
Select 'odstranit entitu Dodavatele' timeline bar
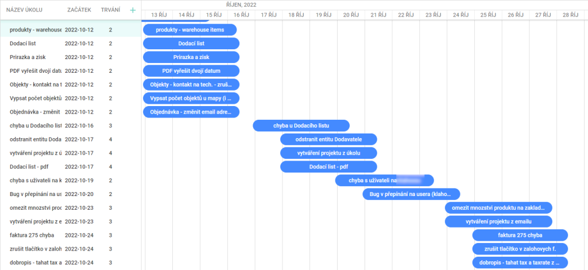[x=328, y=139]
